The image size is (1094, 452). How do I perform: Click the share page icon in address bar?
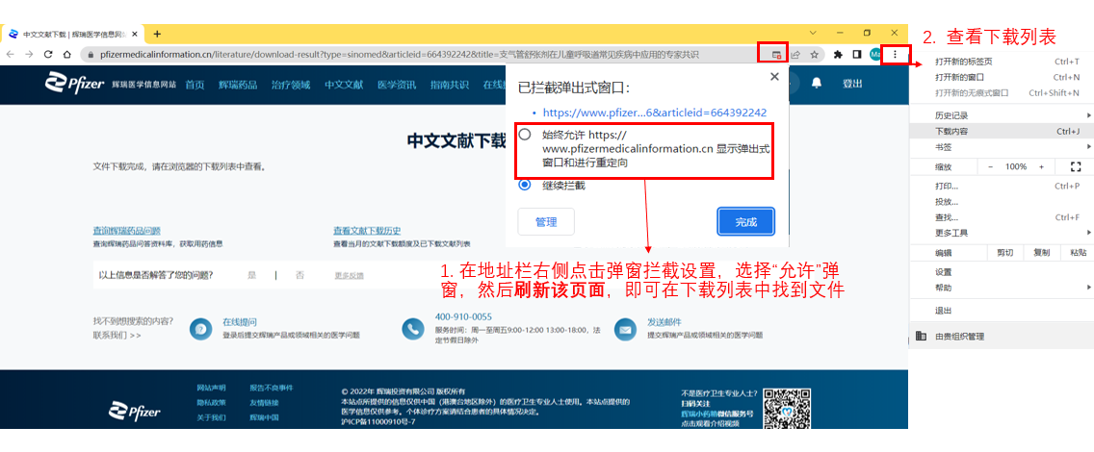tap(794, 54)
